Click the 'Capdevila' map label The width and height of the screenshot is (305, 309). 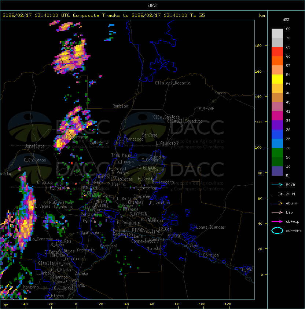[x=98, y=143]
